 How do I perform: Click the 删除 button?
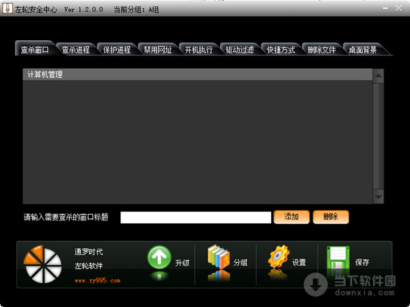tap(331, 217)
